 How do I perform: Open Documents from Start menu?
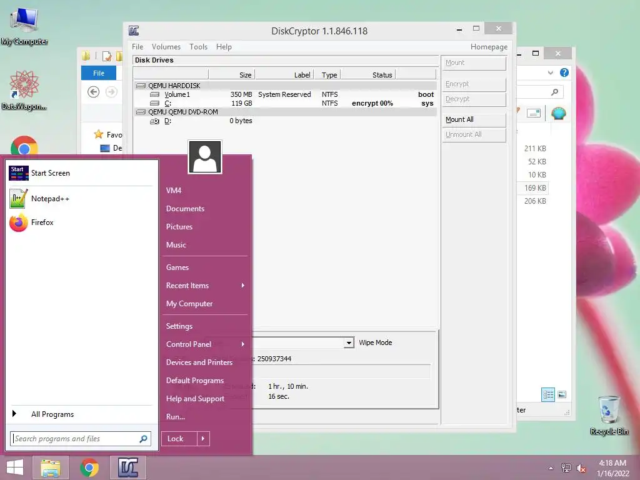click(x=185, y=209)
